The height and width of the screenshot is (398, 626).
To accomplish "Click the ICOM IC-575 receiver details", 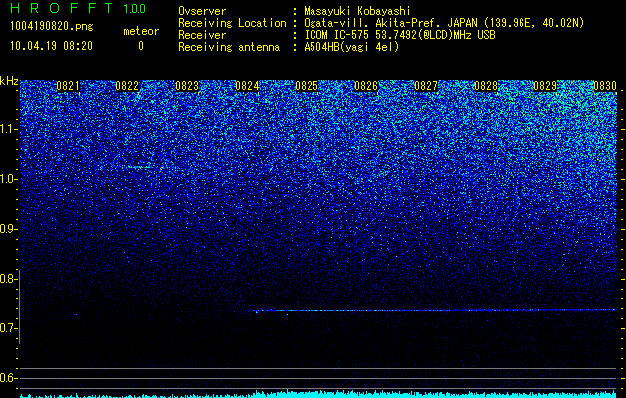I will point(399,35).
